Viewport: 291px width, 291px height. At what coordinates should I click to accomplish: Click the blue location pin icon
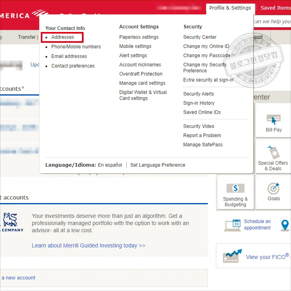click(285, 225)
